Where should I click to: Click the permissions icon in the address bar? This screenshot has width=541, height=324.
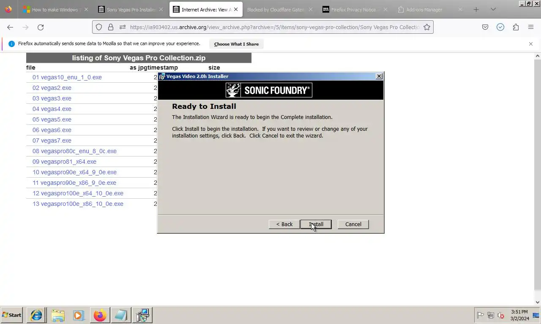pos(123,27)
